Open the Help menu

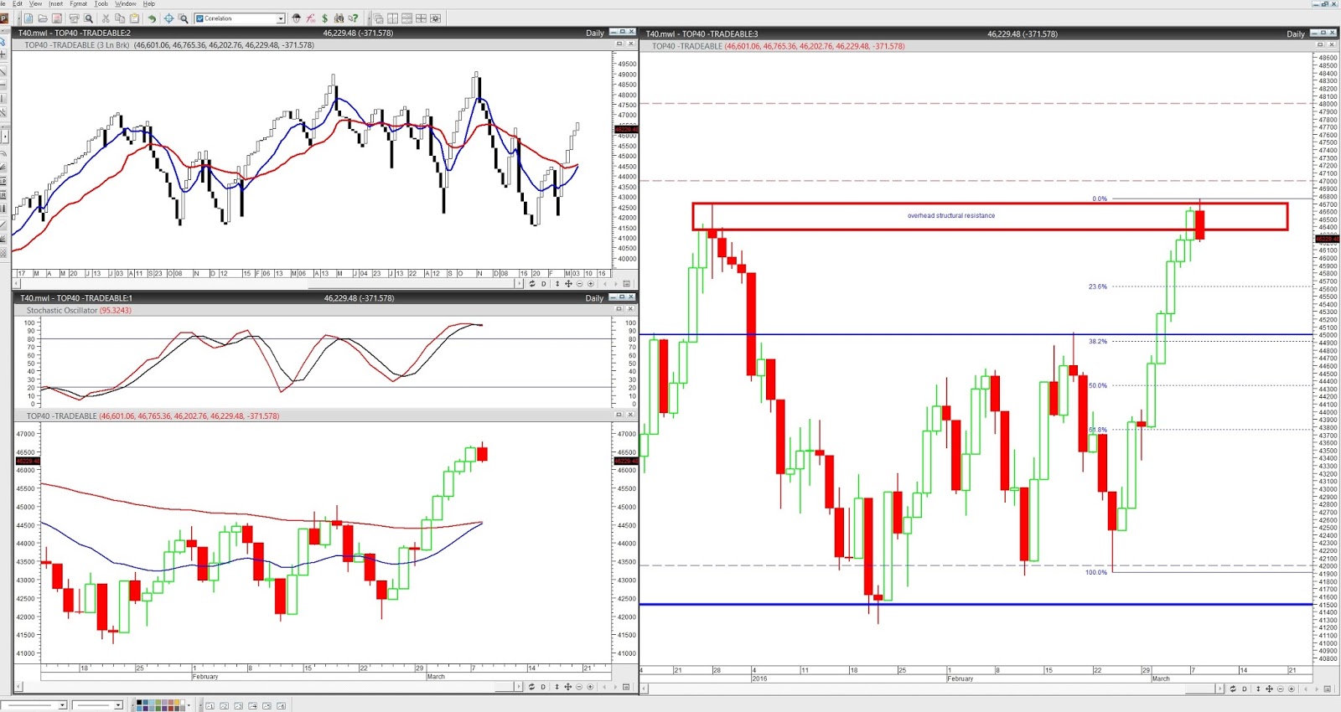149,4
